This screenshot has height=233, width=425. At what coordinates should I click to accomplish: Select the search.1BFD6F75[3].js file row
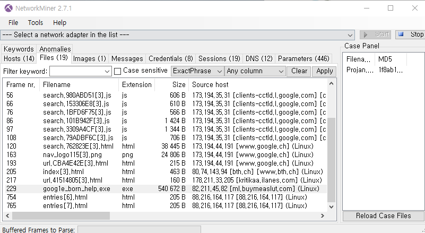(x=166, y=113)
